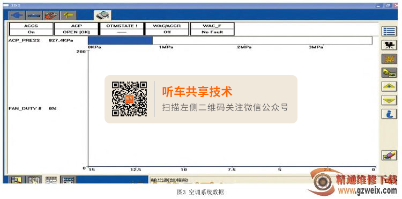This screenshot has height=199, width=402.
Task: Open the vehicle icon tab at top
Action: pyautogui.click(x=34, y=16)
